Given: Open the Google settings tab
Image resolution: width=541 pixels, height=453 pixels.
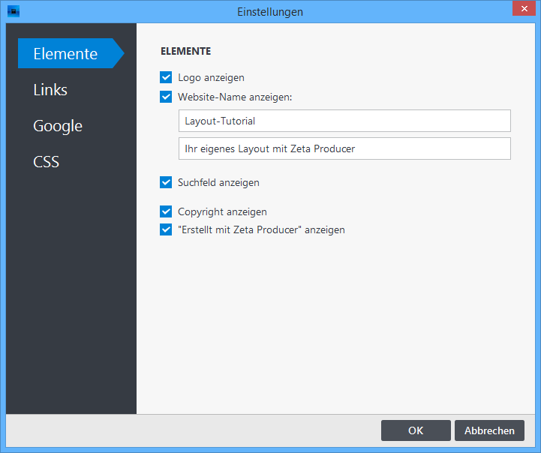Looking at the screenshot, I should 58,126.
